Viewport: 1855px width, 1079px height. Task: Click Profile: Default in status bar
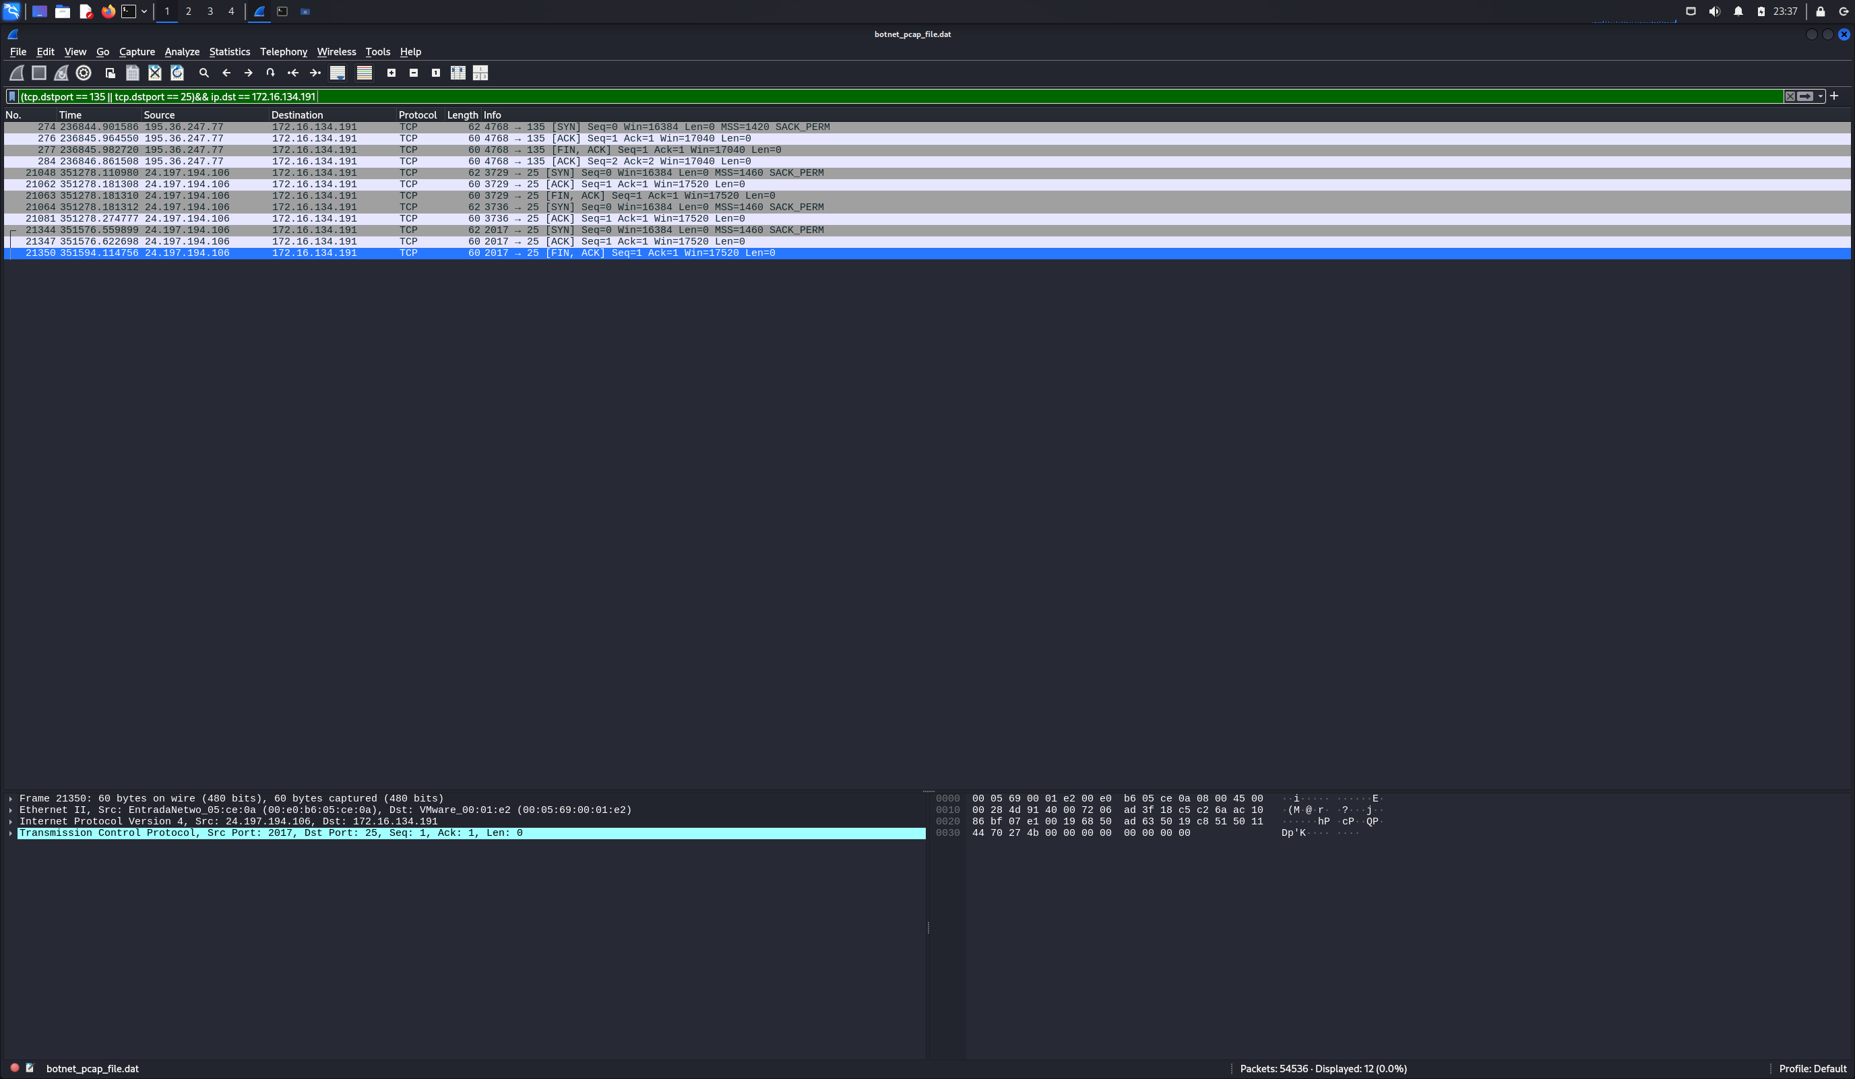pyautogui.click(x=1813, y=1069)
